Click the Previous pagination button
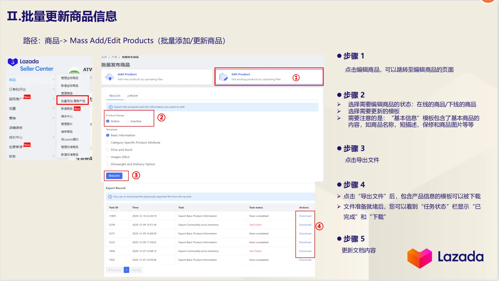The width and height of the screenshot is (499, 281). [115, 270]
